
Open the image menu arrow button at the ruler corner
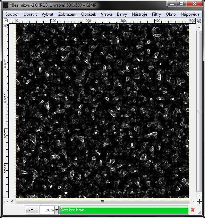(6, 21)
